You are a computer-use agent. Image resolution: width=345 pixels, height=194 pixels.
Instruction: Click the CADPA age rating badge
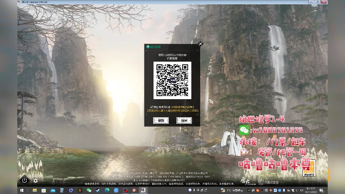(309, 169)
